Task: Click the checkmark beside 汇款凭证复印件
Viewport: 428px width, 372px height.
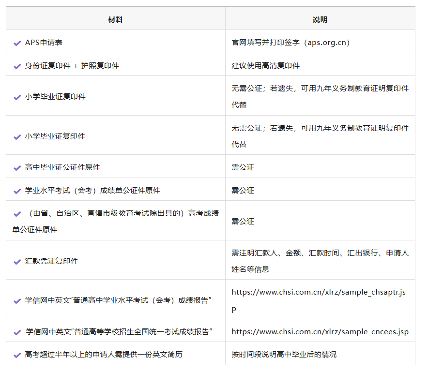Action: tap(17, 262)
